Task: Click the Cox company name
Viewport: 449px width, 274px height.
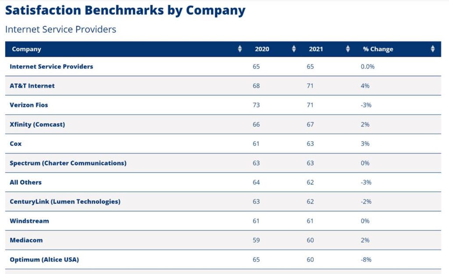Action: [x=16, y=144]
